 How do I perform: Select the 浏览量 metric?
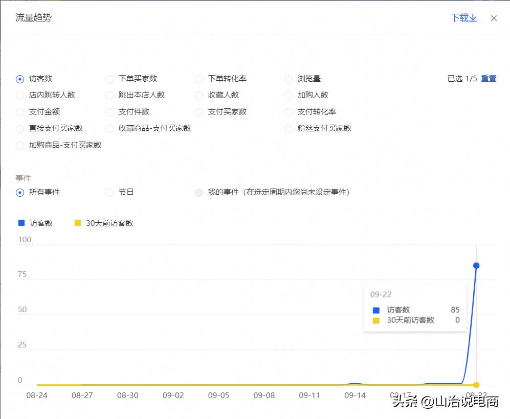[289, 79]
